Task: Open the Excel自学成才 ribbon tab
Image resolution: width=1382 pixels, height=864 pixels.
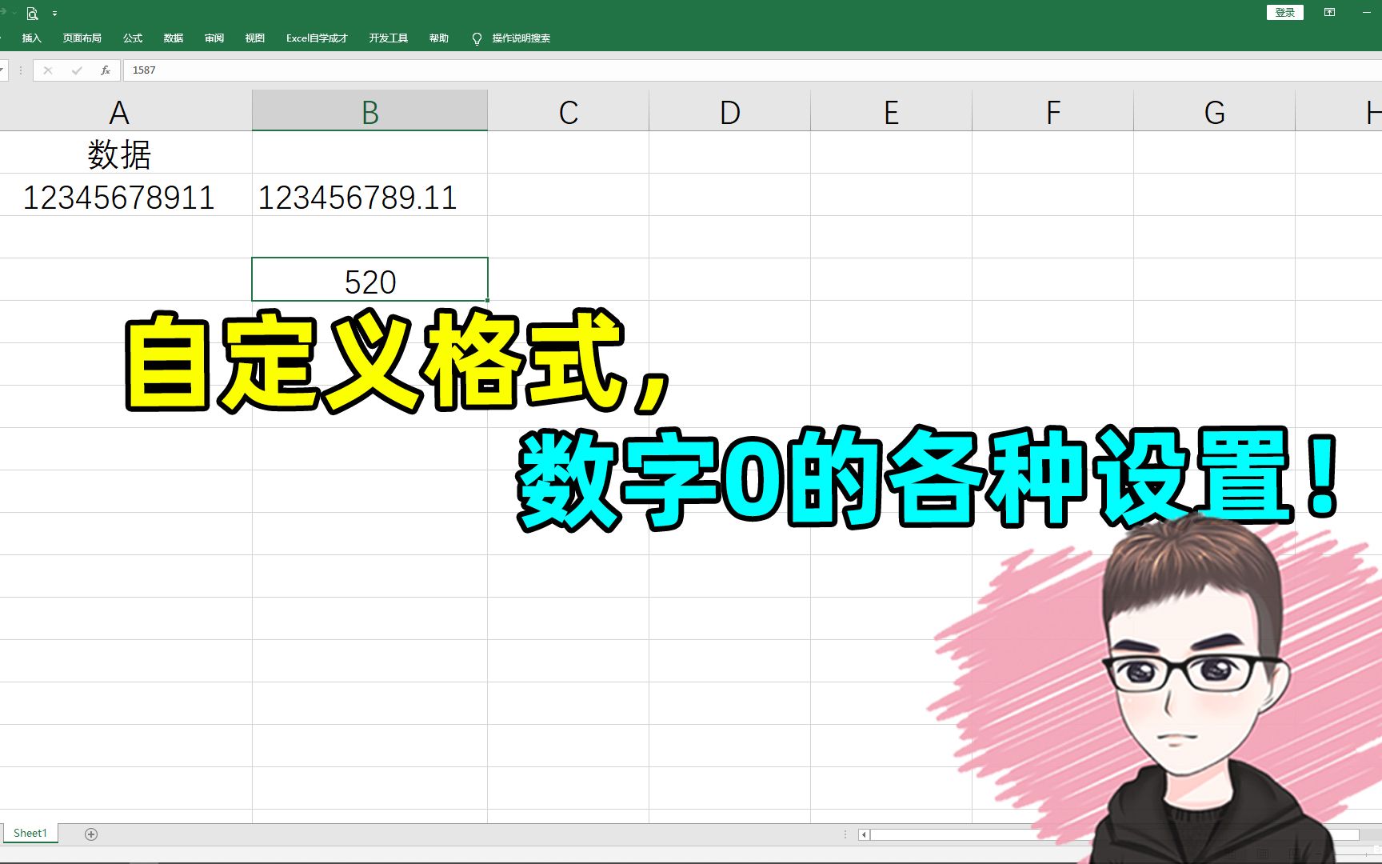Action: 317,38
